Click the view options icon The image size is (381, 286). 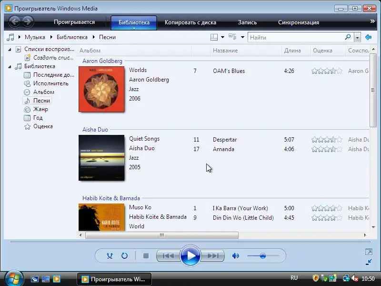232,37
